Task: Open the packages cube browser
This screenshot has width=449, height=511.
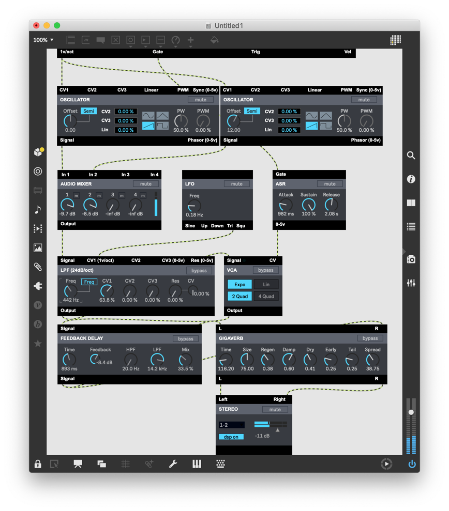Action: pos(39,151)
